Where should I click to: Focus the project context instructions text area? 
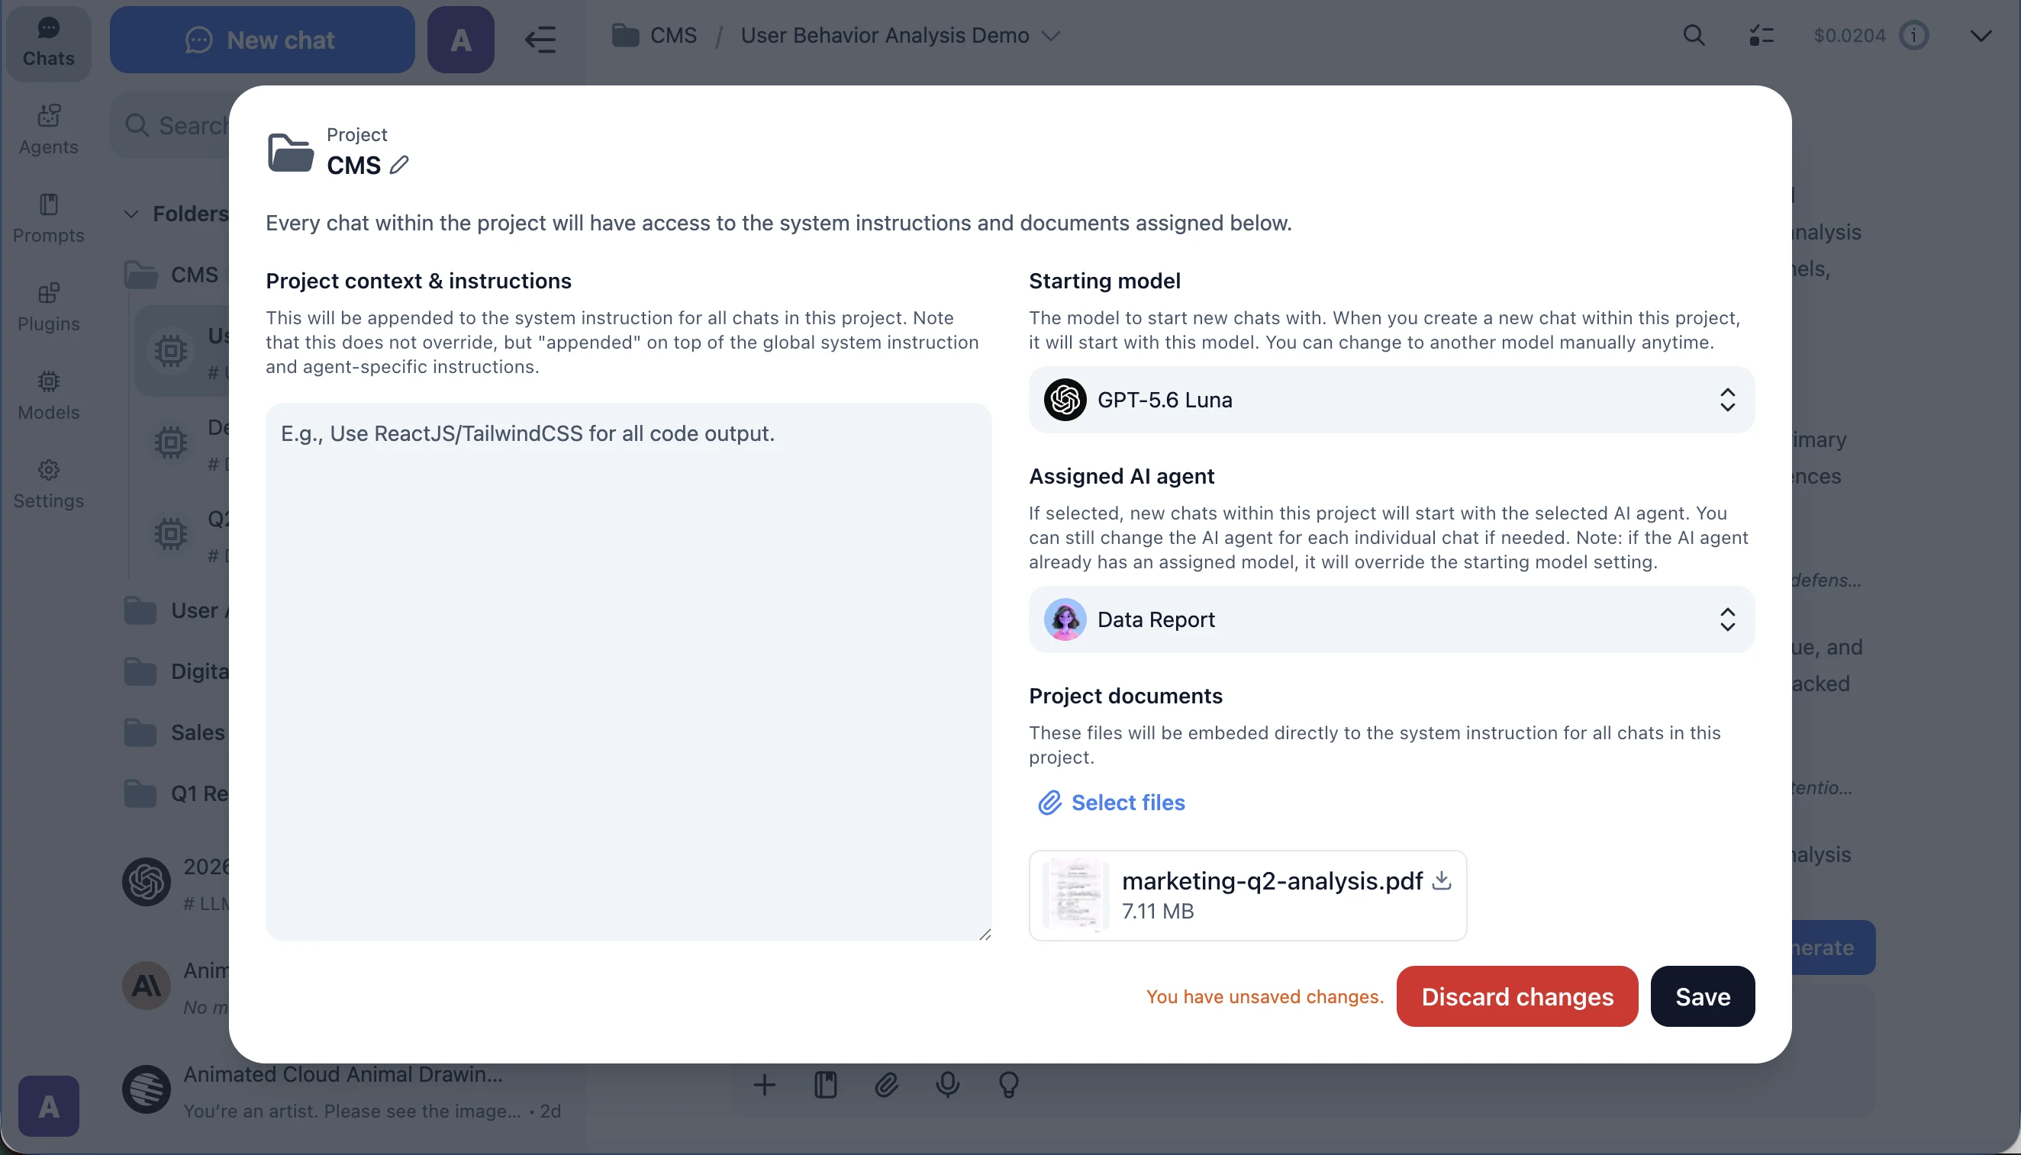coord(628,672)
